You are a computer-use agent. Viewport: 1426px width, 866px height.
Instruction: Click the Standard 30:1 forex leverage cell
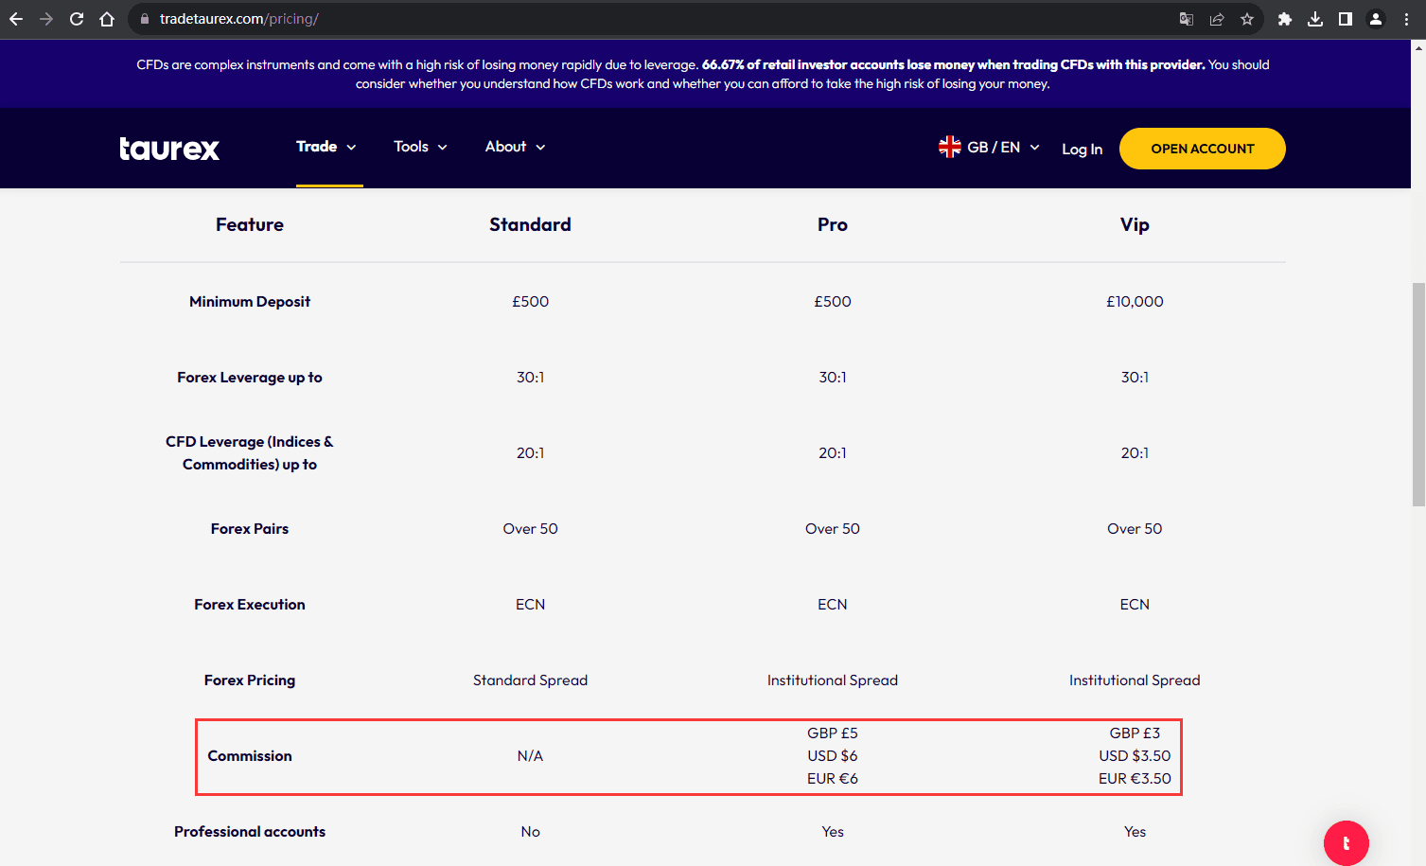pyautogui.click(x=530, y=377)
